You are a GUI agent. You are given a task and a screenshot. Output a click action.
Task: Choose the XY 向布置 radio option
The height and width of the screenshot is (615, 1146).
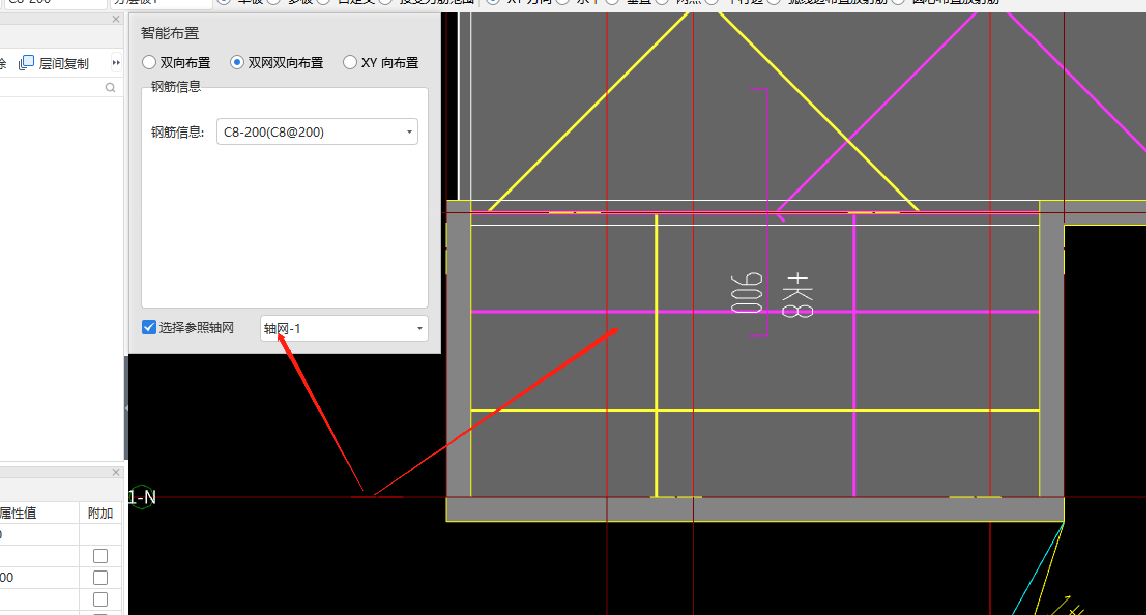point(350,63)
